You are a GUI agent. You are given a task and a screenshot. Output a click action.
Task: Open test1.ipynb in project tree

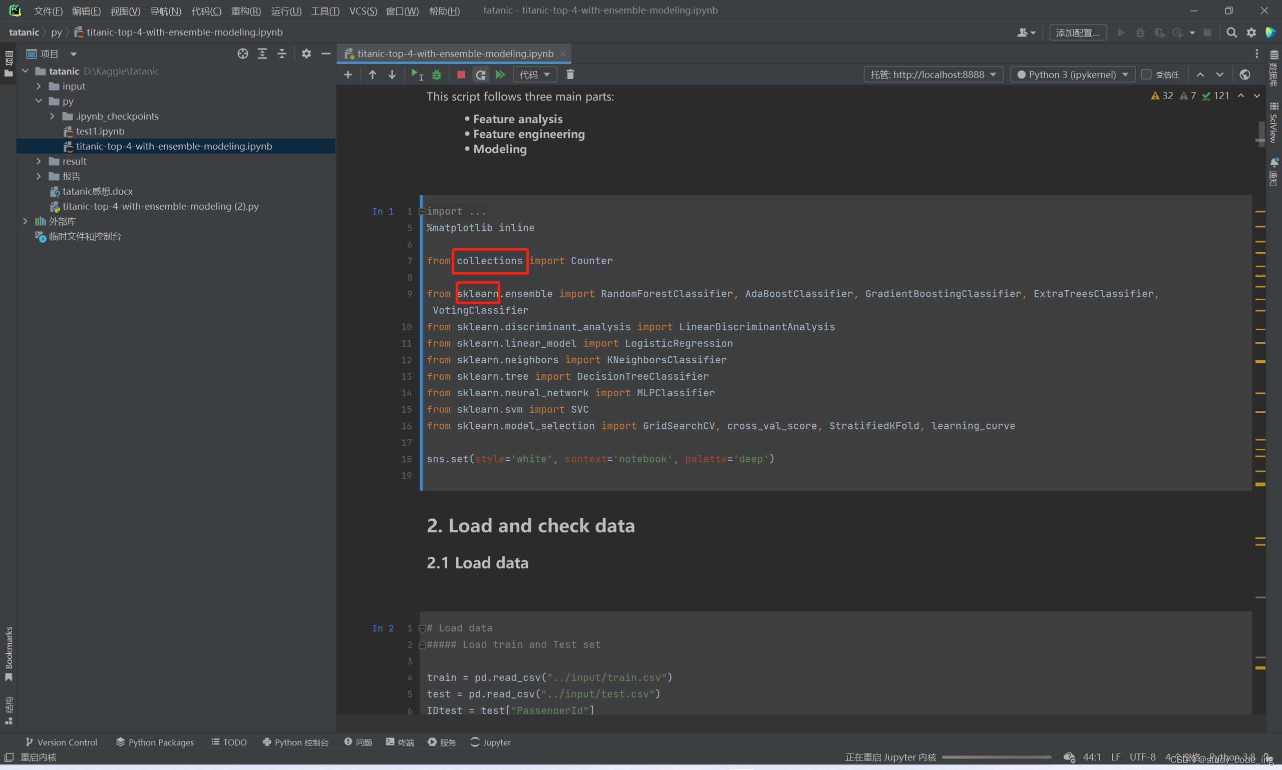(100, 131)
